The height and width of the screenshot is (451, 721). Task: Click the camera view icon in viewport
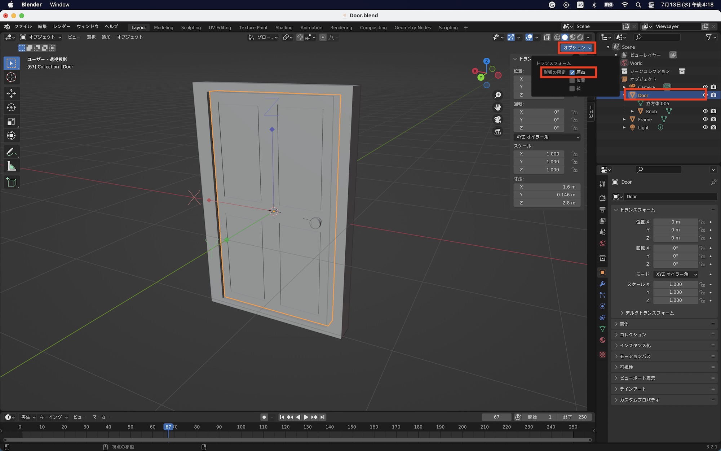(497, 119)
